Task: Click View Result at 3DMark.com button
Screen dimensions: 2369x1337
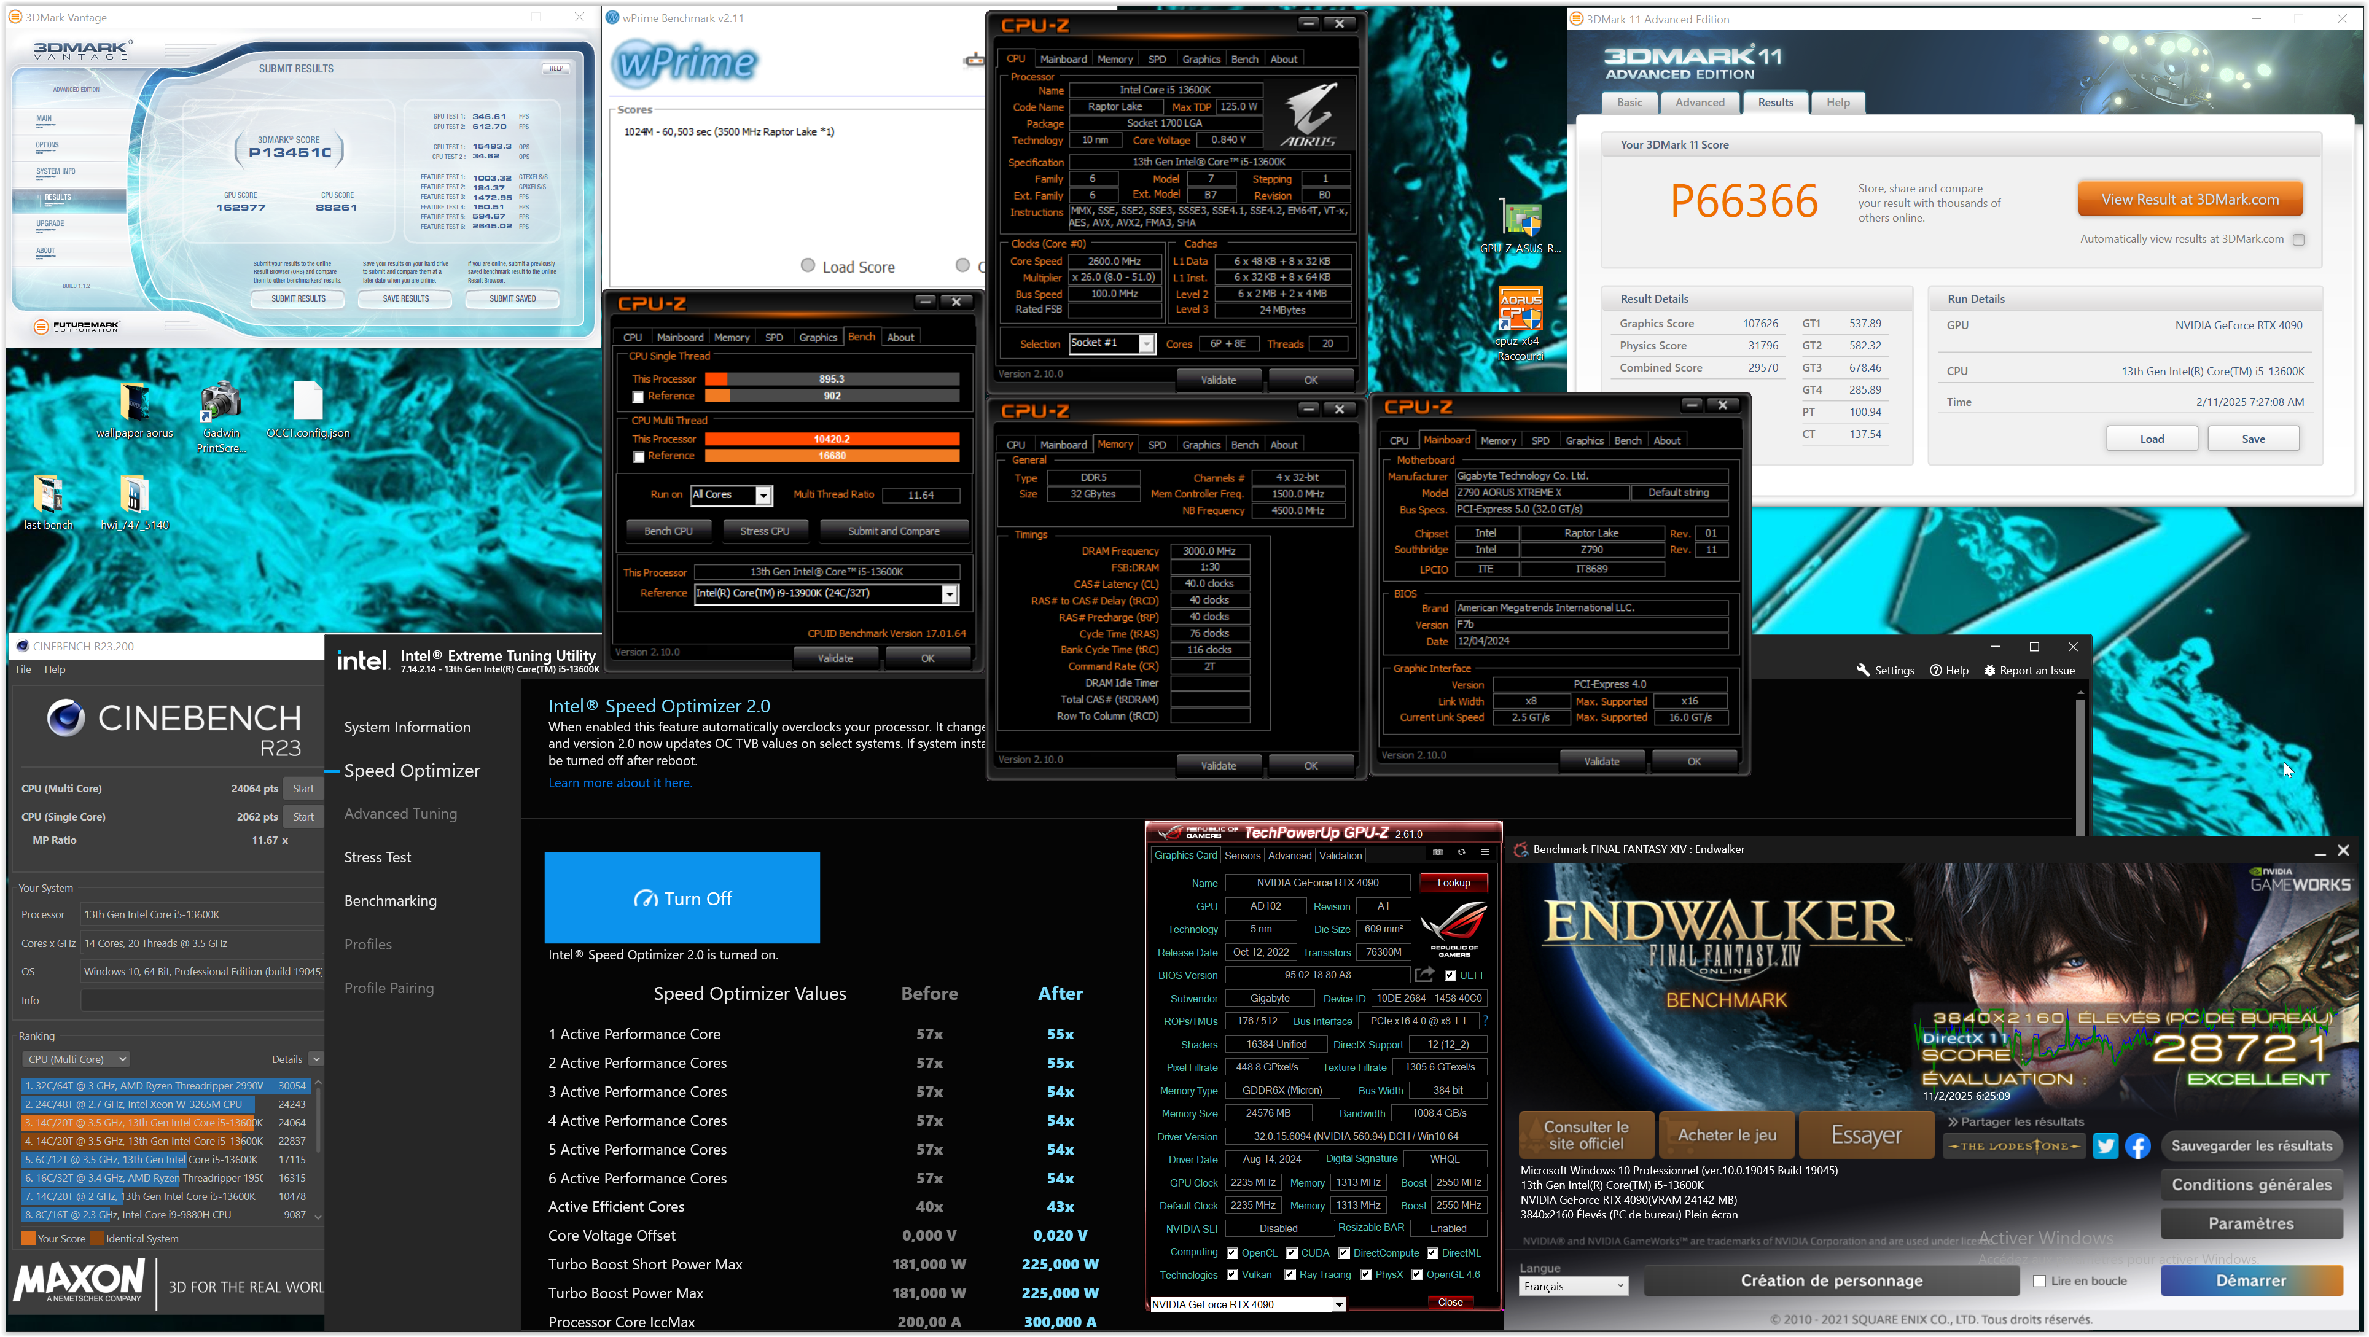Action: coord(2190,200)
